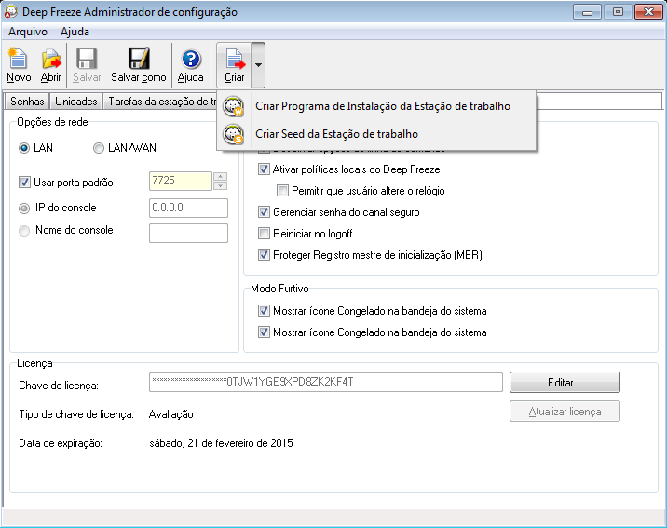Click the Avaliação license type text

pyautogui.click(x=171, y=414)
